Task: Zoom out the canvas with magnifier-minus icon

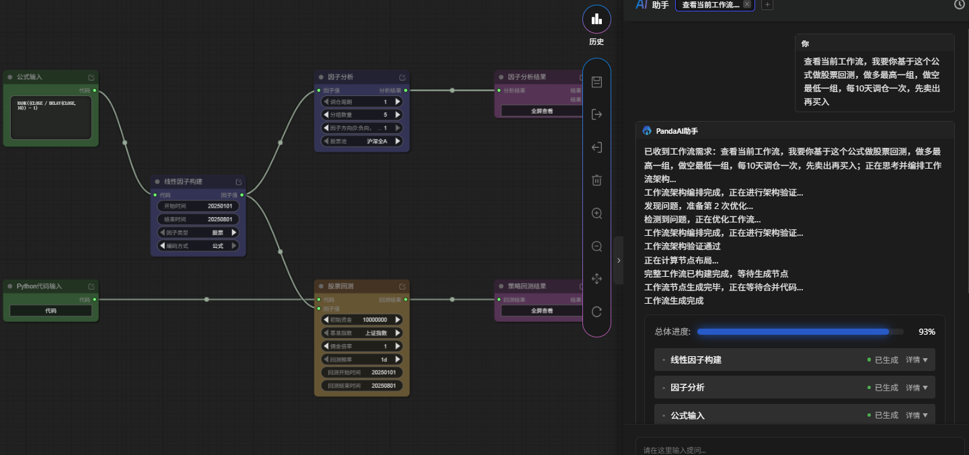Action: click(x=596, y=246)
